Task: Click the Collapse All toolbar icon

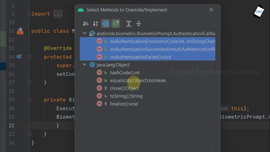Action: 139,24
